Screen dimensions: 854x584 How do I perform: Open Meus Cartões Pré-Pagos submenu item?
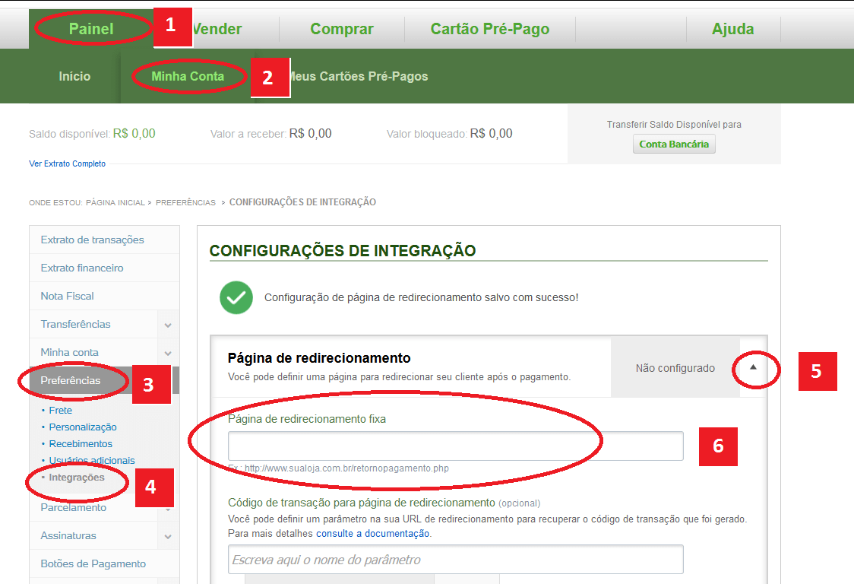(359, 76)
